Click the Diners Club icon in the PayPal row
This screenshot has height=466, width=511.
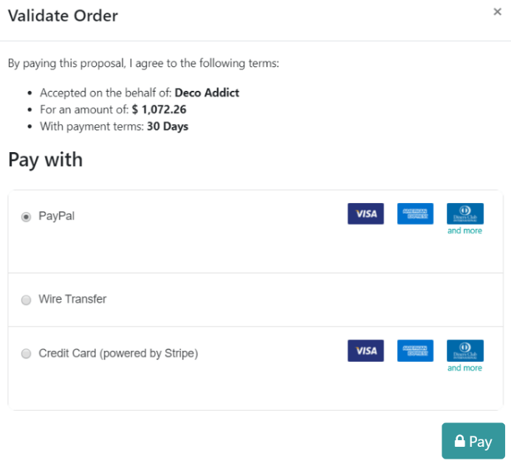465,213
